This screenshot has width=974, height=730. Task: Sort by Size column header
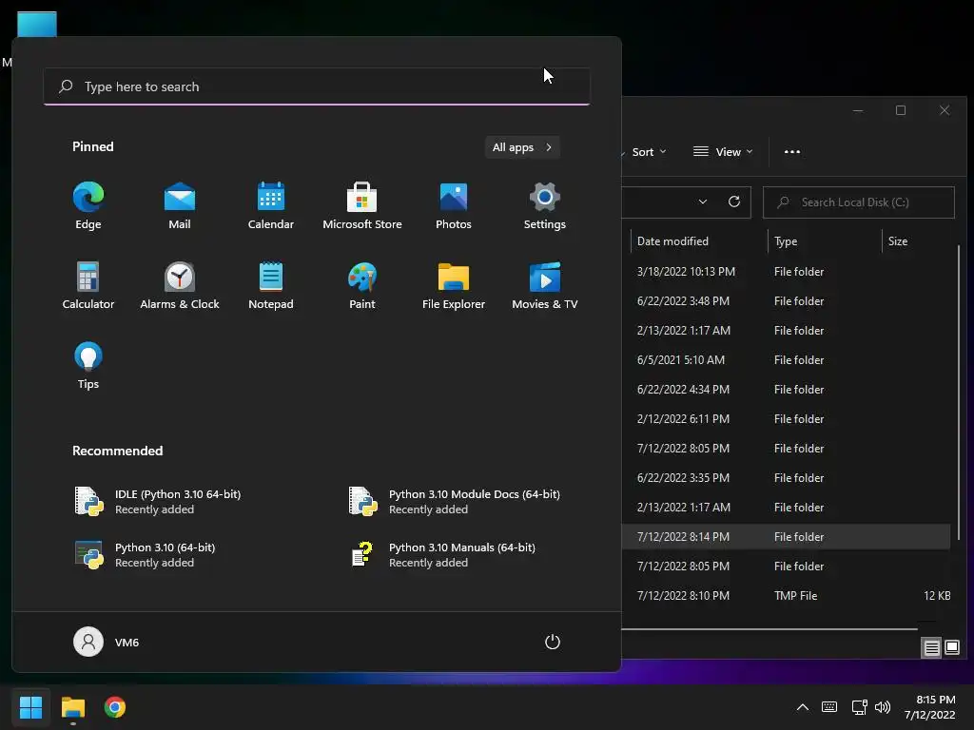click(919, 240)
